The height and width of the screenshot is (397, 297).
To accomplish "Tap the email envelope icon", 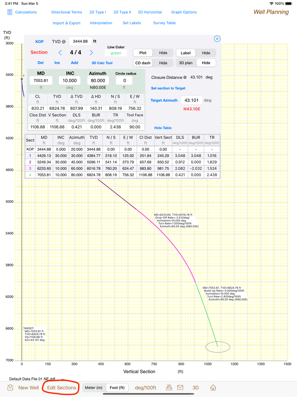I will 180,387.
